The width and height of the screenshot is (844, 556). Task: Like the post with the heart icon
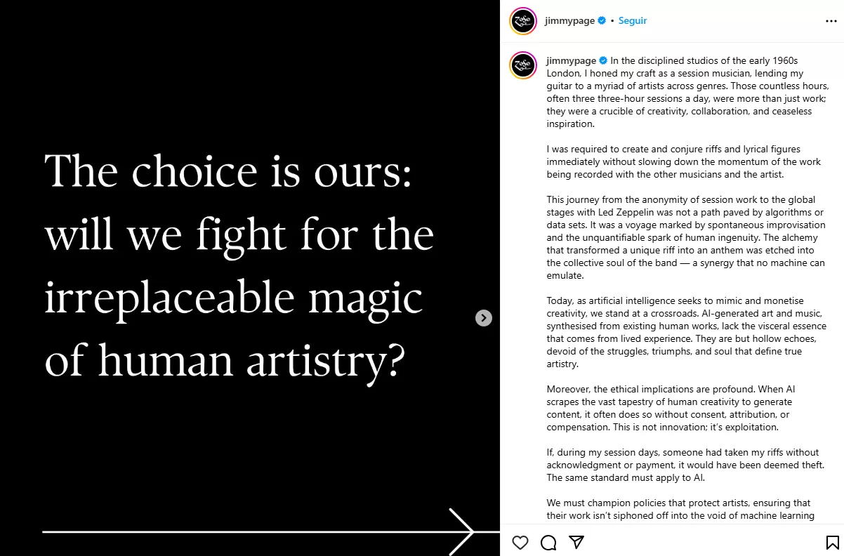click(520, 542)
